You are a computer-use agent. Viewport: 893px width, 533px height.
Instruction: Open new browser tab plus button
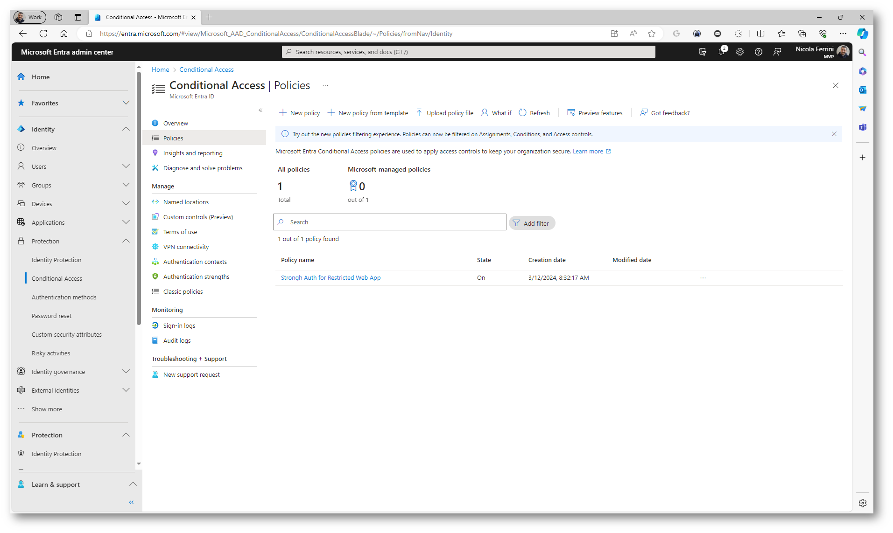tap(209, 17)
